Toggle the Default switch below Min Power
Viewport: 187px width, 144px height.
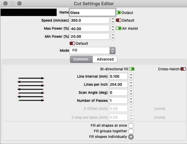72,43
